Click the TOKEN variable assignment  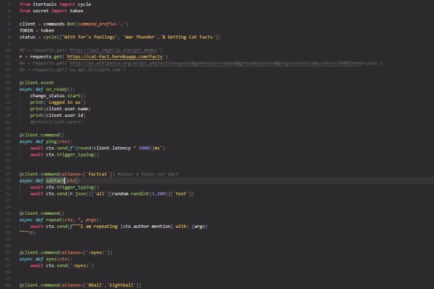28,30
